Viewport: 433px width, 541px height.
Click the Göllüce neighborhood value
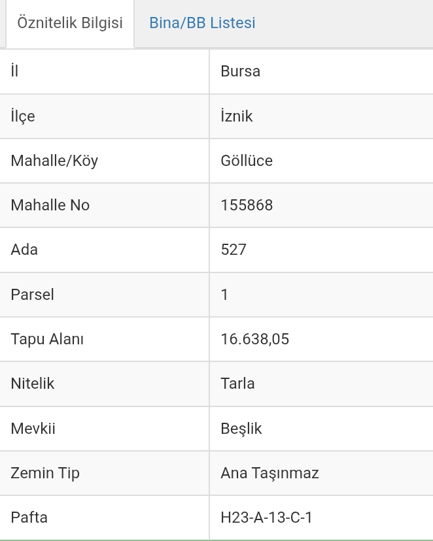pyautogui.click(x=247, y=161)
